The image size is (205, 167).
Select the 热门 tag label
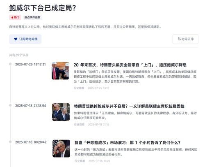pos(15,17)
